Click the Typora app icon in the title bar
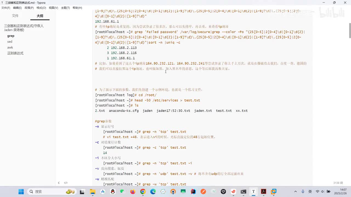 pyautogui.click(x=2, y=2)
